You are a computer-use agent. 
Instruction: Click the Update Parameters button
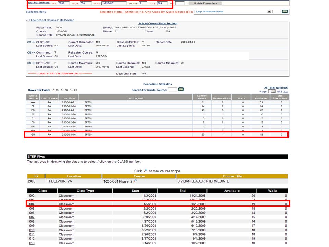click(205, 3)
